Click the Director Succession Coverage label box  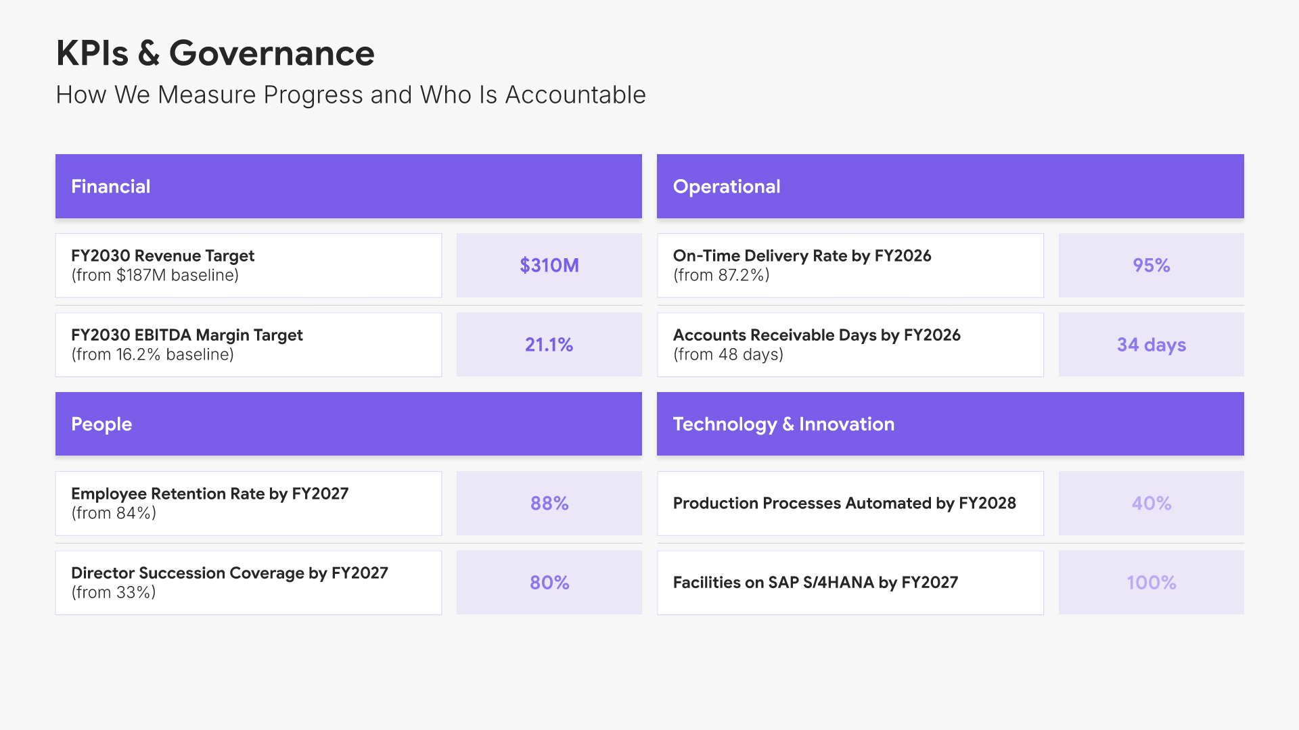(x=248, y=582)
